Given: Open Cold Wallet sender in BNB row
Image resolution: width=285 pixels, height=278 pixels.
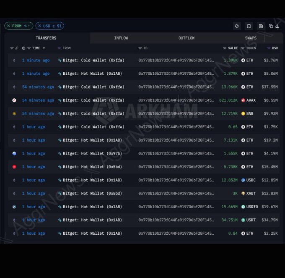Looking at the screenshot, I should 93,113.
